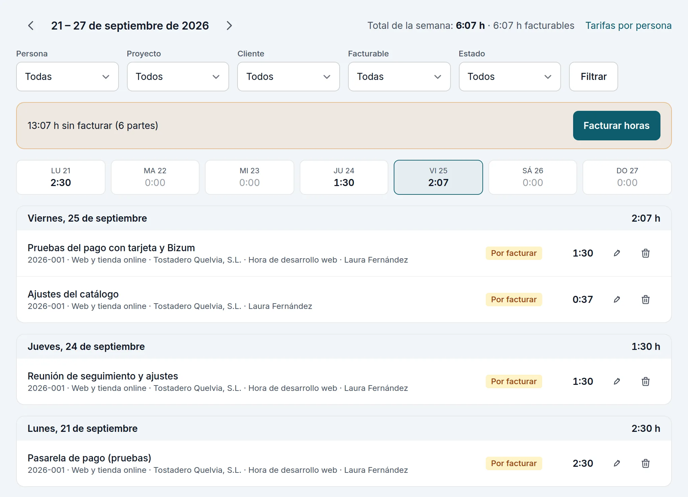
Task: Click the Reunión de seguimiento y ajustes title
Action: (103, 376)
